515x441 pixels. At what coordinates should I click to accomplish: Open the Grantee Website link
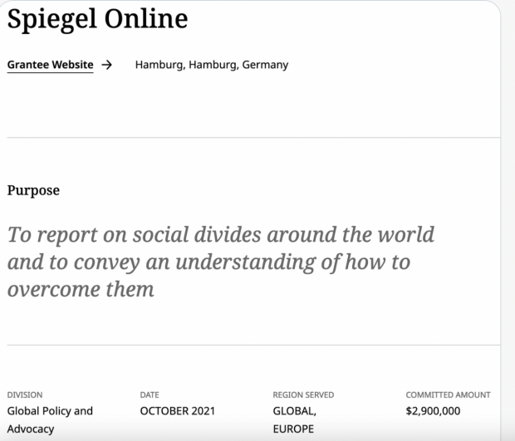pyautogui.click(x=50, y=66)
